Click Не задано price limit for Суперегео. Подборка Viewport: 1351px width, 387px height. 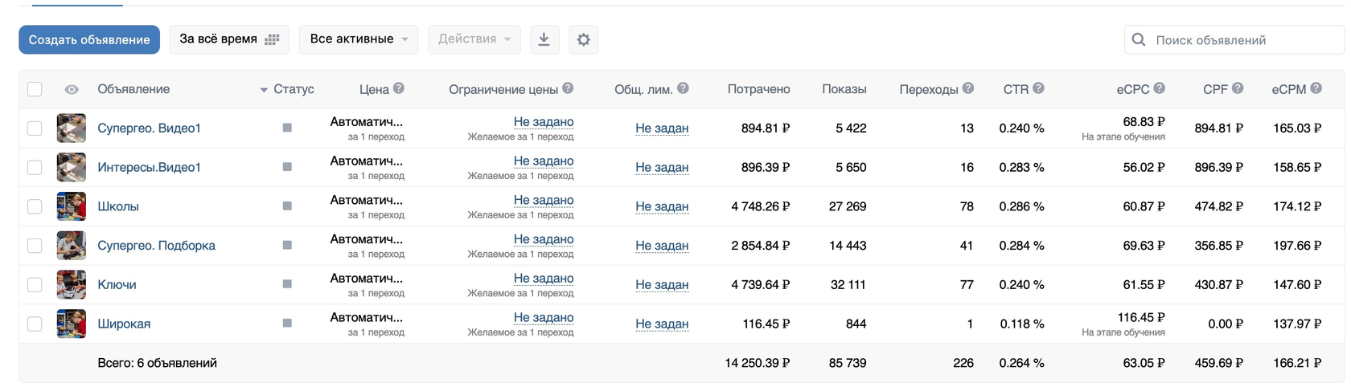tap(544, 239)
